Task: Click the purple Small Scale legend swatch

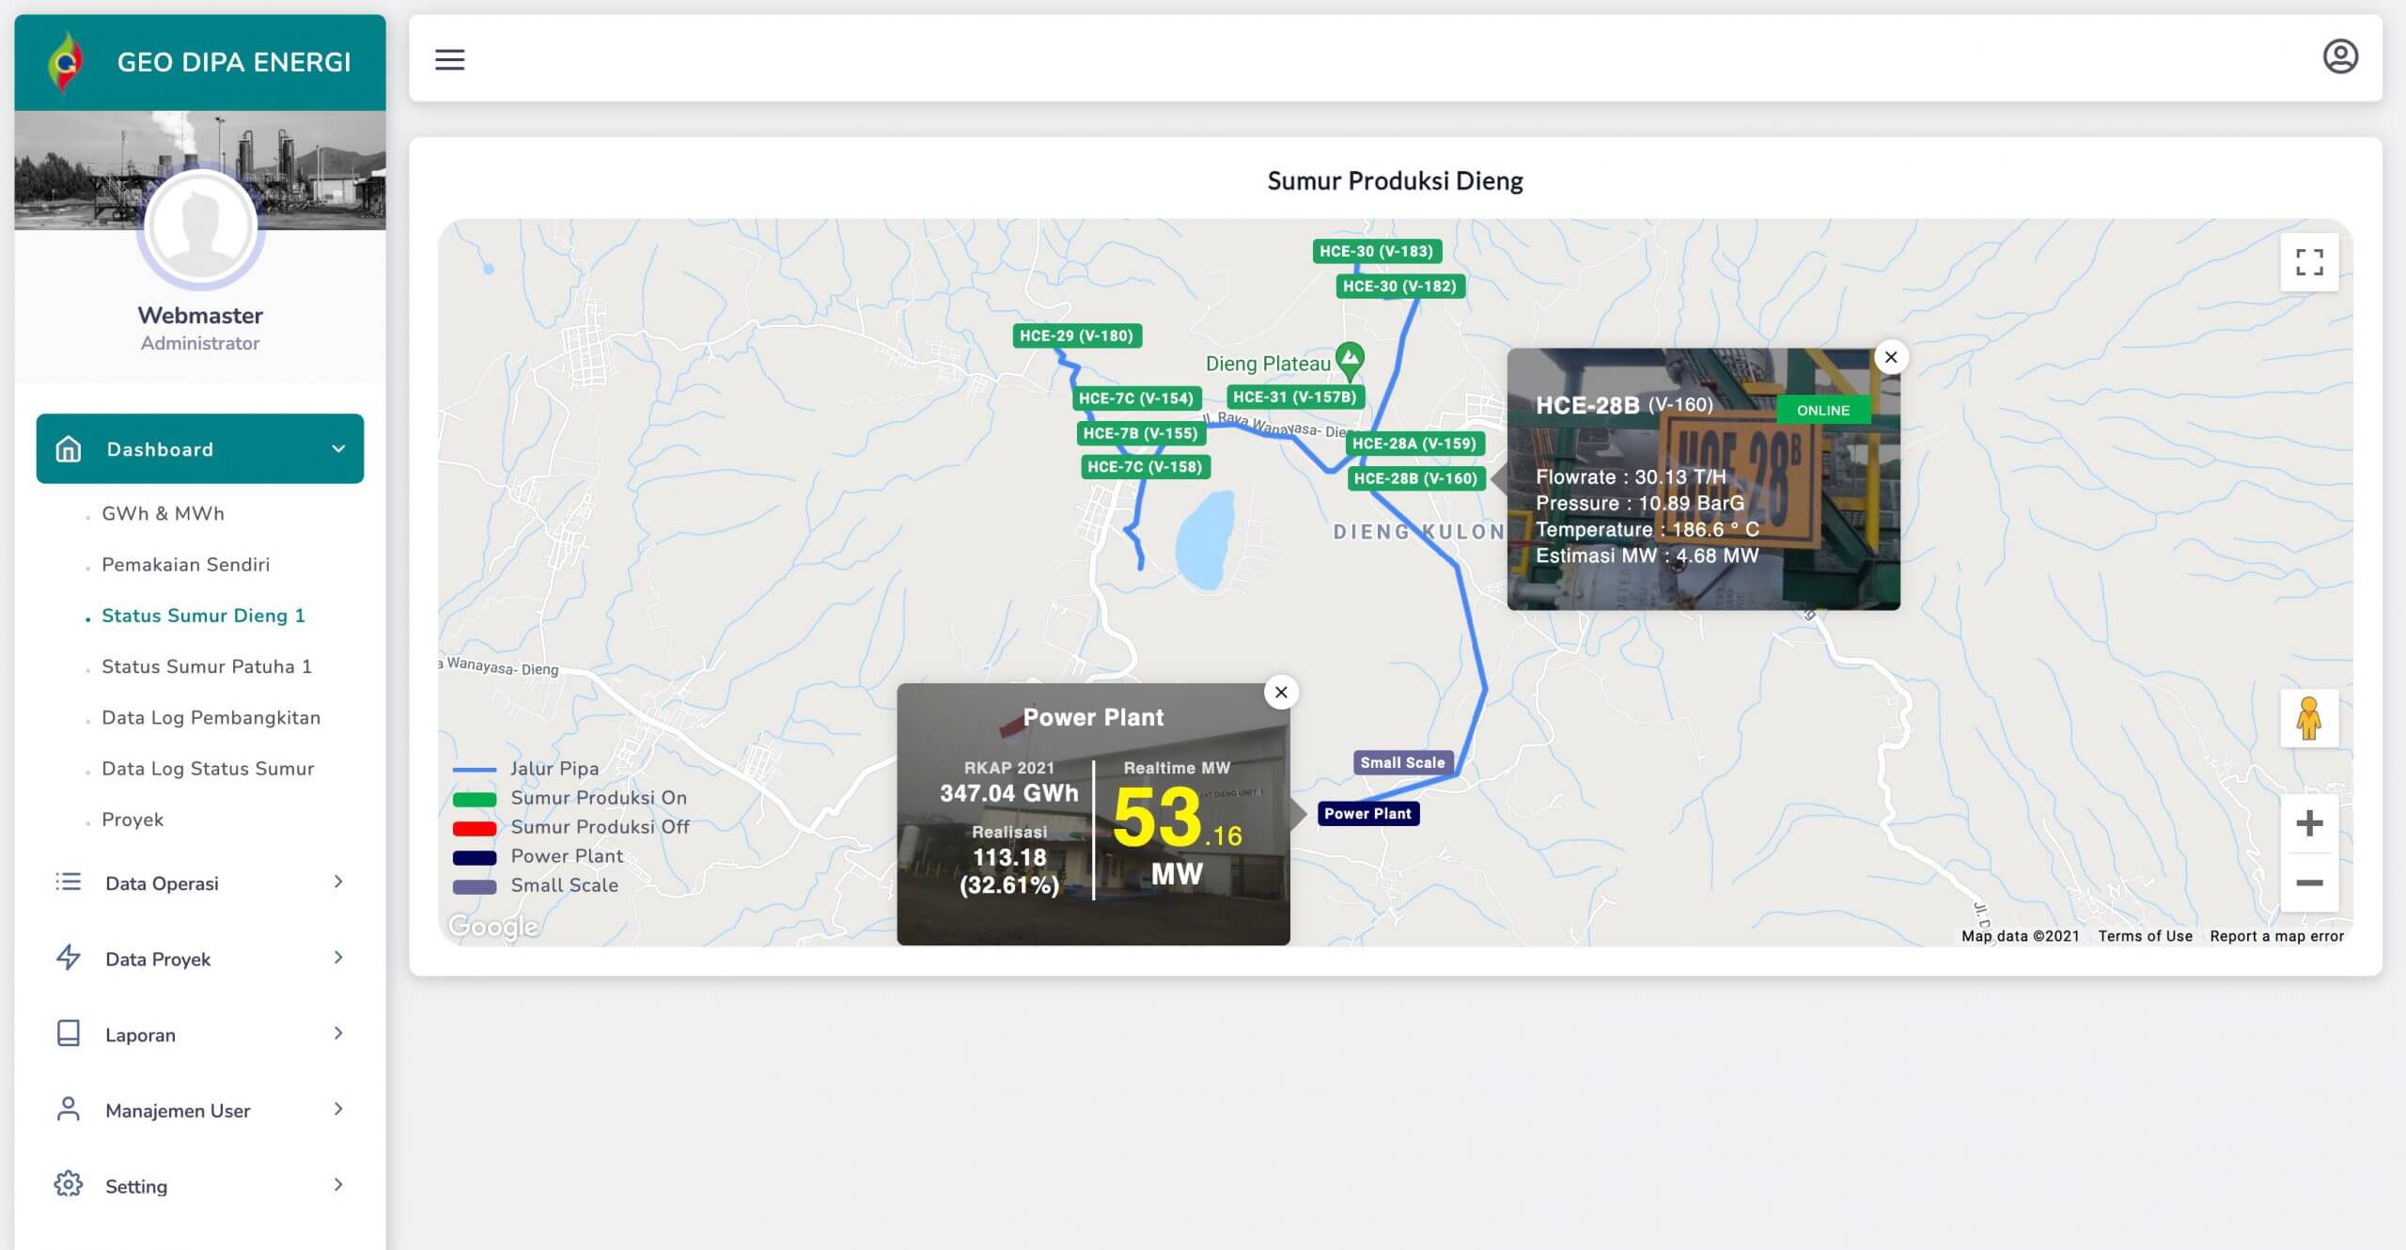Action: pyautogui.click(x=475, y=887)
